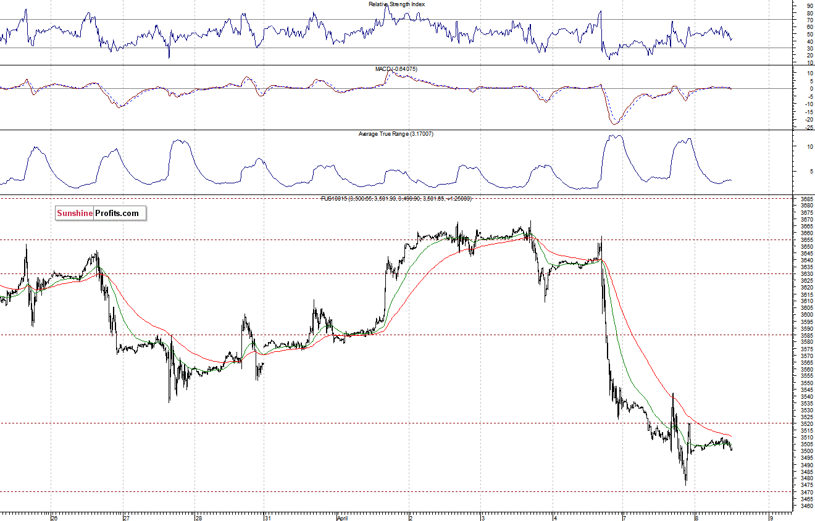Click the date label 3 on the time axis
Image resolution: width=815 pixels, height=521 pixels.
[483, 518]
